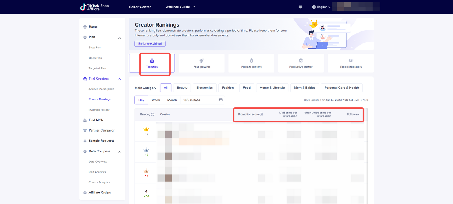Screen dimensions: 453x204
Task: Select the Popular content flame icon
Action: pos(251,61)
